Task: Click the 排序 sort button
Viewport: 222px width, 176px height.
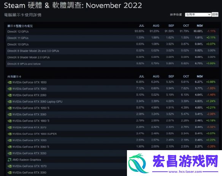Action: click(x=215, y=14)
